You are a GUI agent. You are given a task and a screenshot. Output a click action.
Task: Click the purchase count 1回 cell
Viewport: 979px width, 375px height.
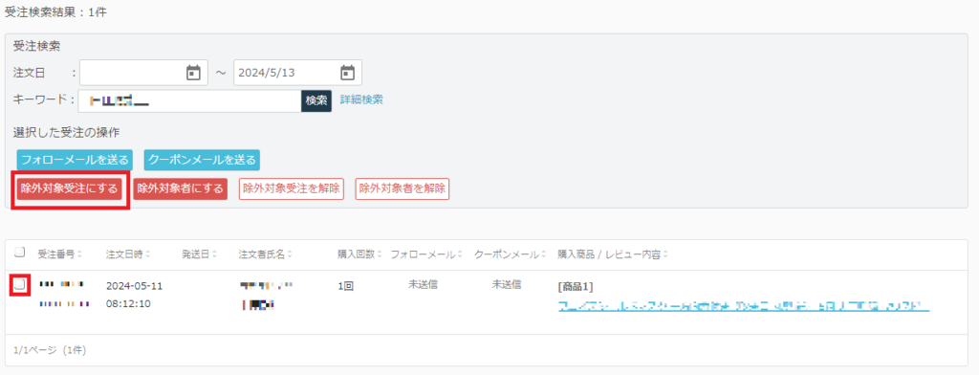coord(346,286)
